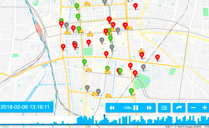
Task: Open the list view icon
Action: [164, 108]
